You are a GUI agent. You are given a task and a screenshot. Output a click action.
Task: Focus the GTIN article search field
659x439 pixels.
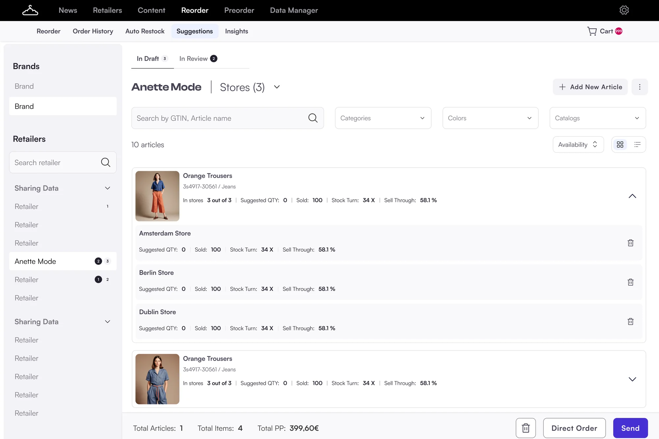point(227,118)
